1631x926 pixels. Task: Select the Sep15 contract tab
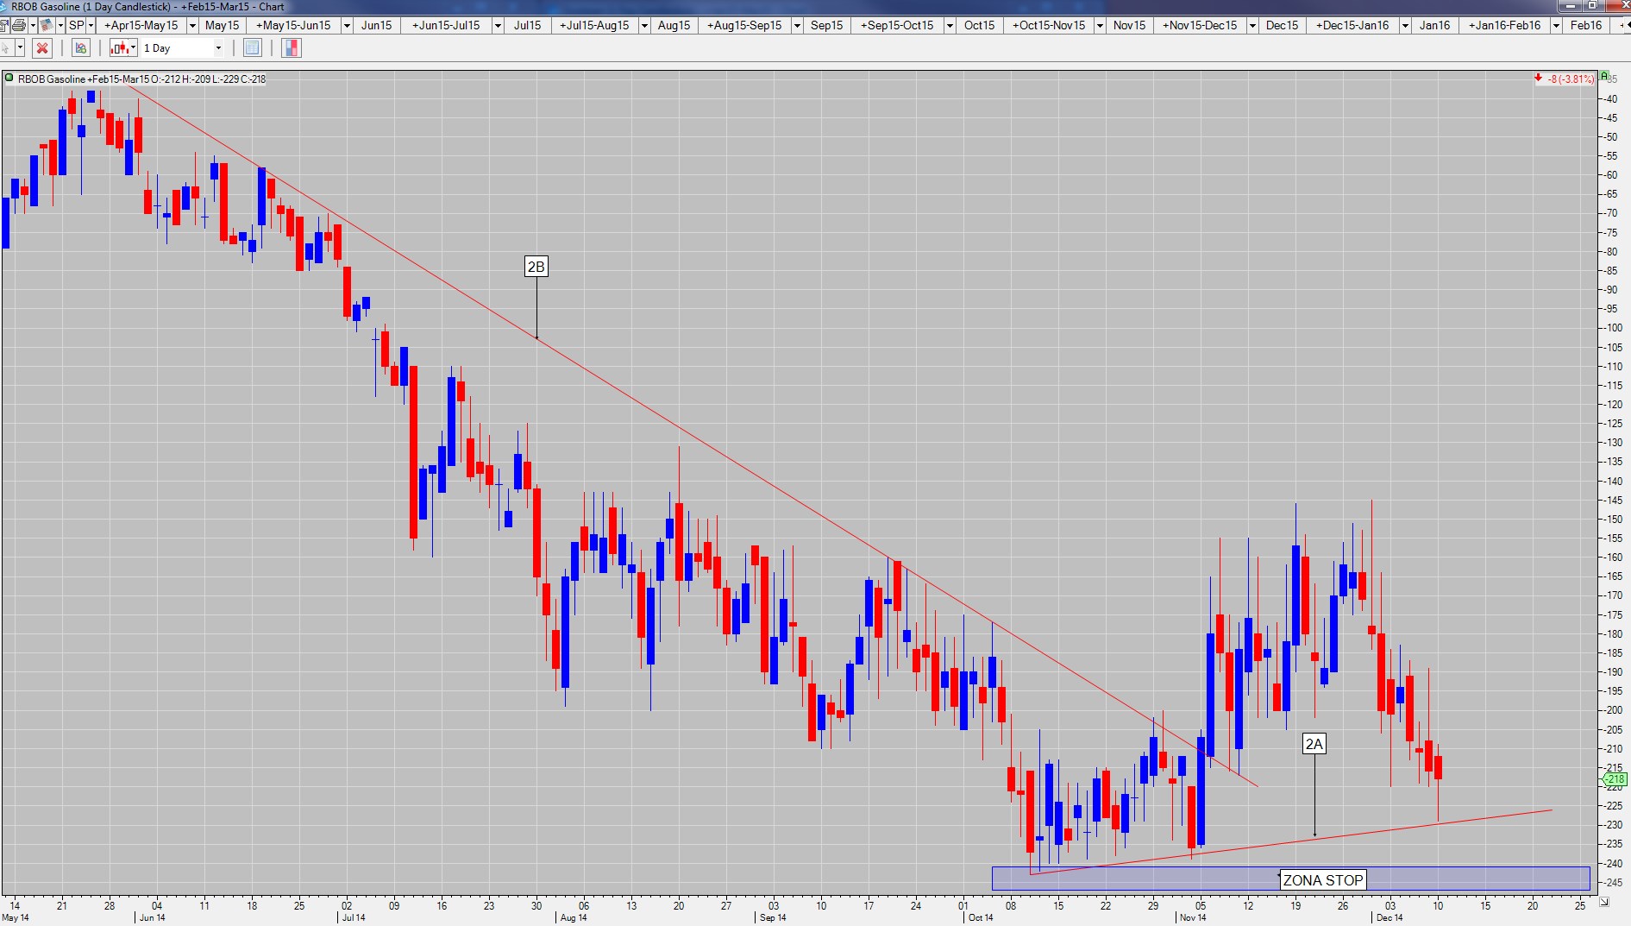[x=827, y=26]
